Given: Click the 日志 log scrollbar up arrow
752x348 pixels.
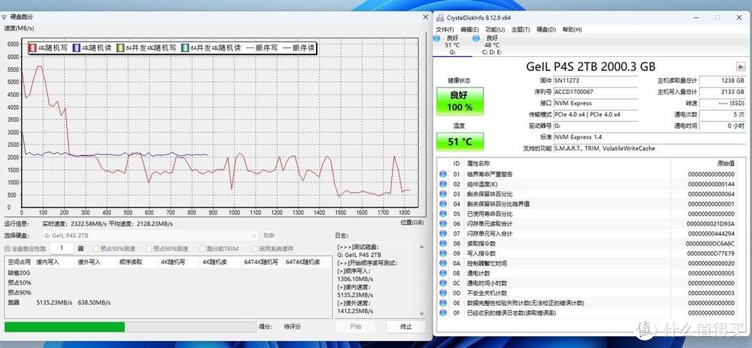Looking at the screenshot, I should coord(422,247).
